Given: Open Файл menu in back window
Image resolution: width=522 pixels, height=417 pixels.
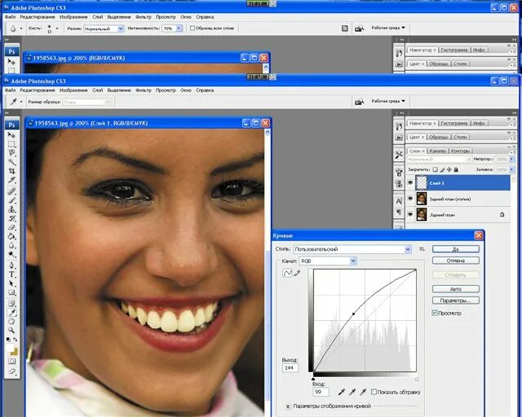Looking at the screenshot, I should (x=10, y=17).
